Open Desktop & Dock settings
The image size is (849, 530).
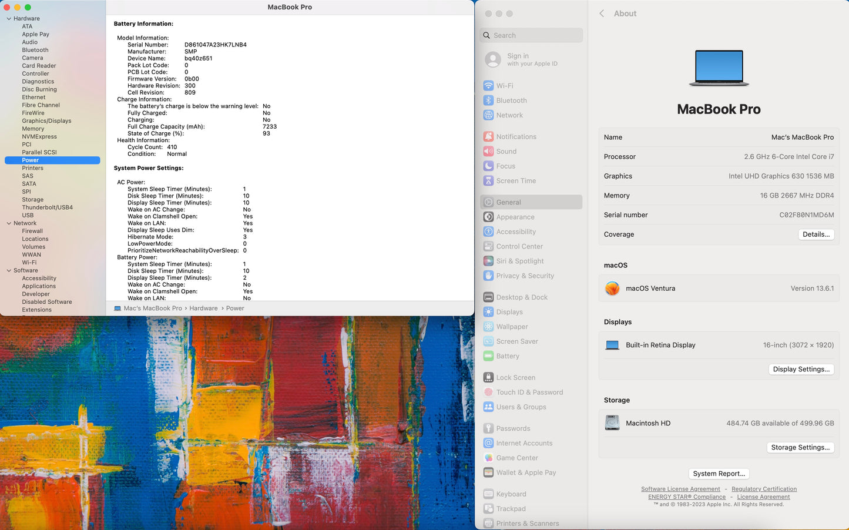521,297
